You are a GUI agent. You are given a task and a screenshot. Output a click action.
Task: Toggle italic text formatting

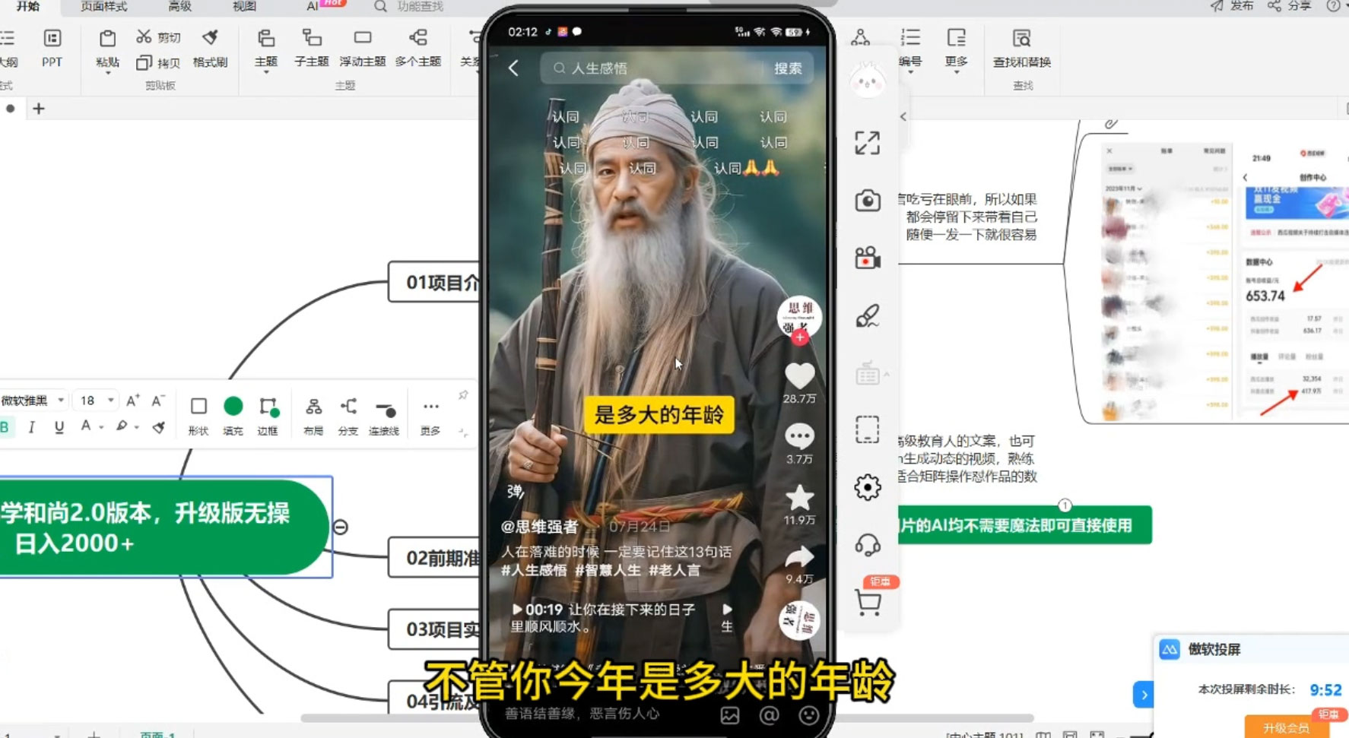(31, 428)
